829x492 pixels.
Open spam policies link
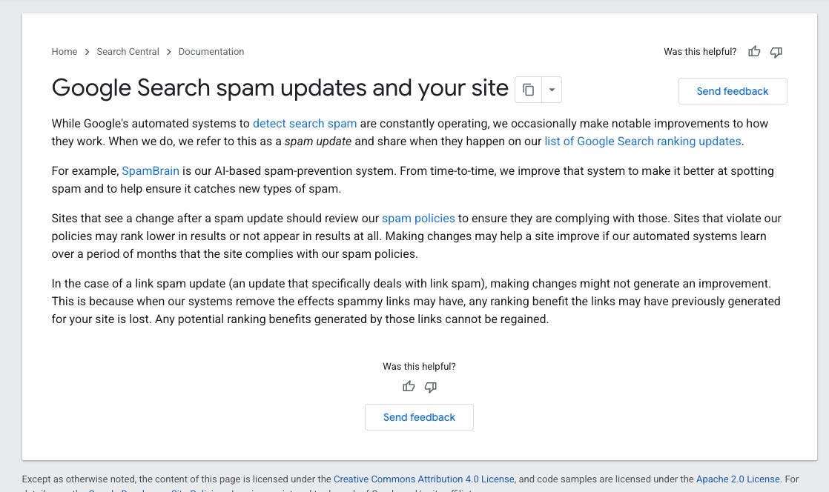418,219
